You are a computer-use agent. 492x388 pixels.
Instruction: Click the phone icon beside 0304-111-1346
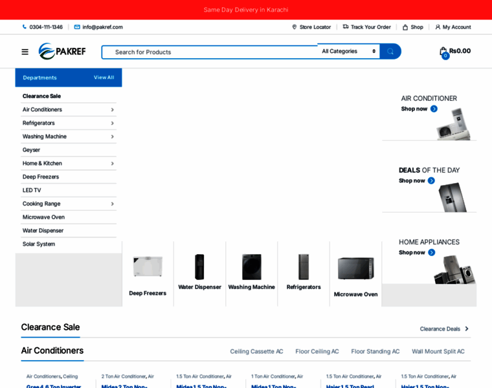click(25, 27)
